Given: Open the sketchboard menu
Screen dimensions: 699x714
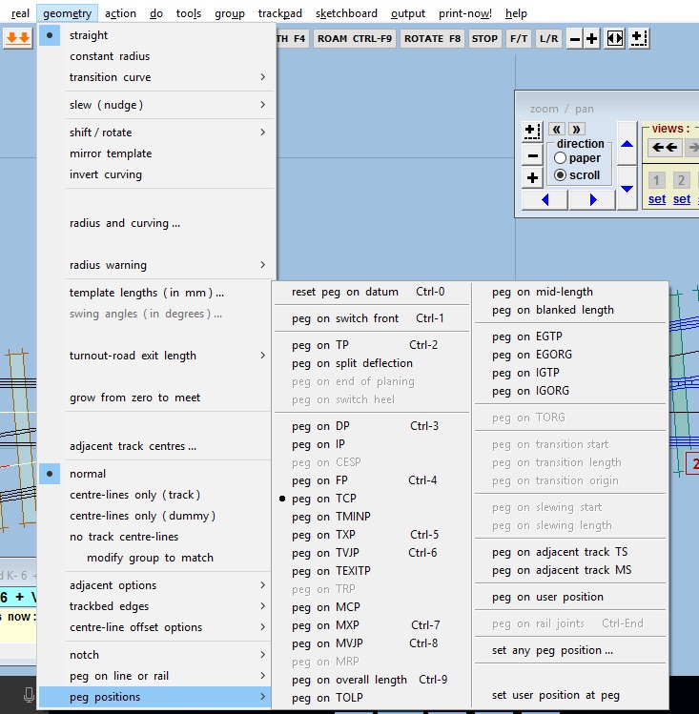Looking at the screenshot, I should 347,13.
